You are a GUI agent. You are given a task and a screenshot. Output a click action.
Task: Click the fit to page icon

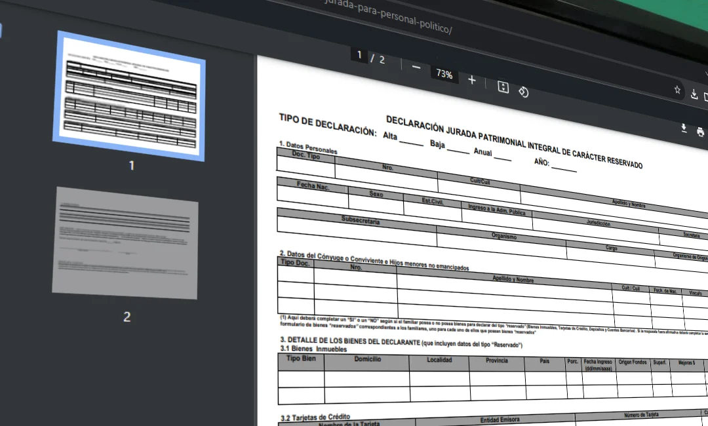[503, 87]
